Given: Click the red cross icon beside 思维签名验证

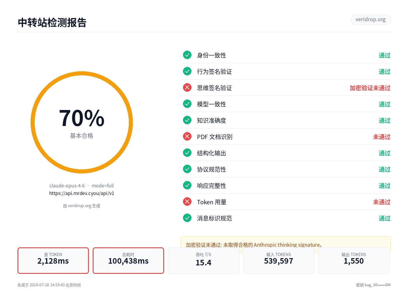Looking at the screenshot, I should click(x=187, y=88).
